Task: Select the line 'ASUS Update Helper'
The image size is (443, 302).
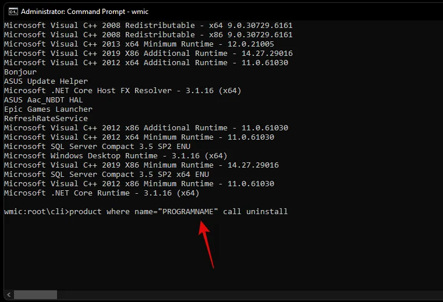Action: point(46,81)
